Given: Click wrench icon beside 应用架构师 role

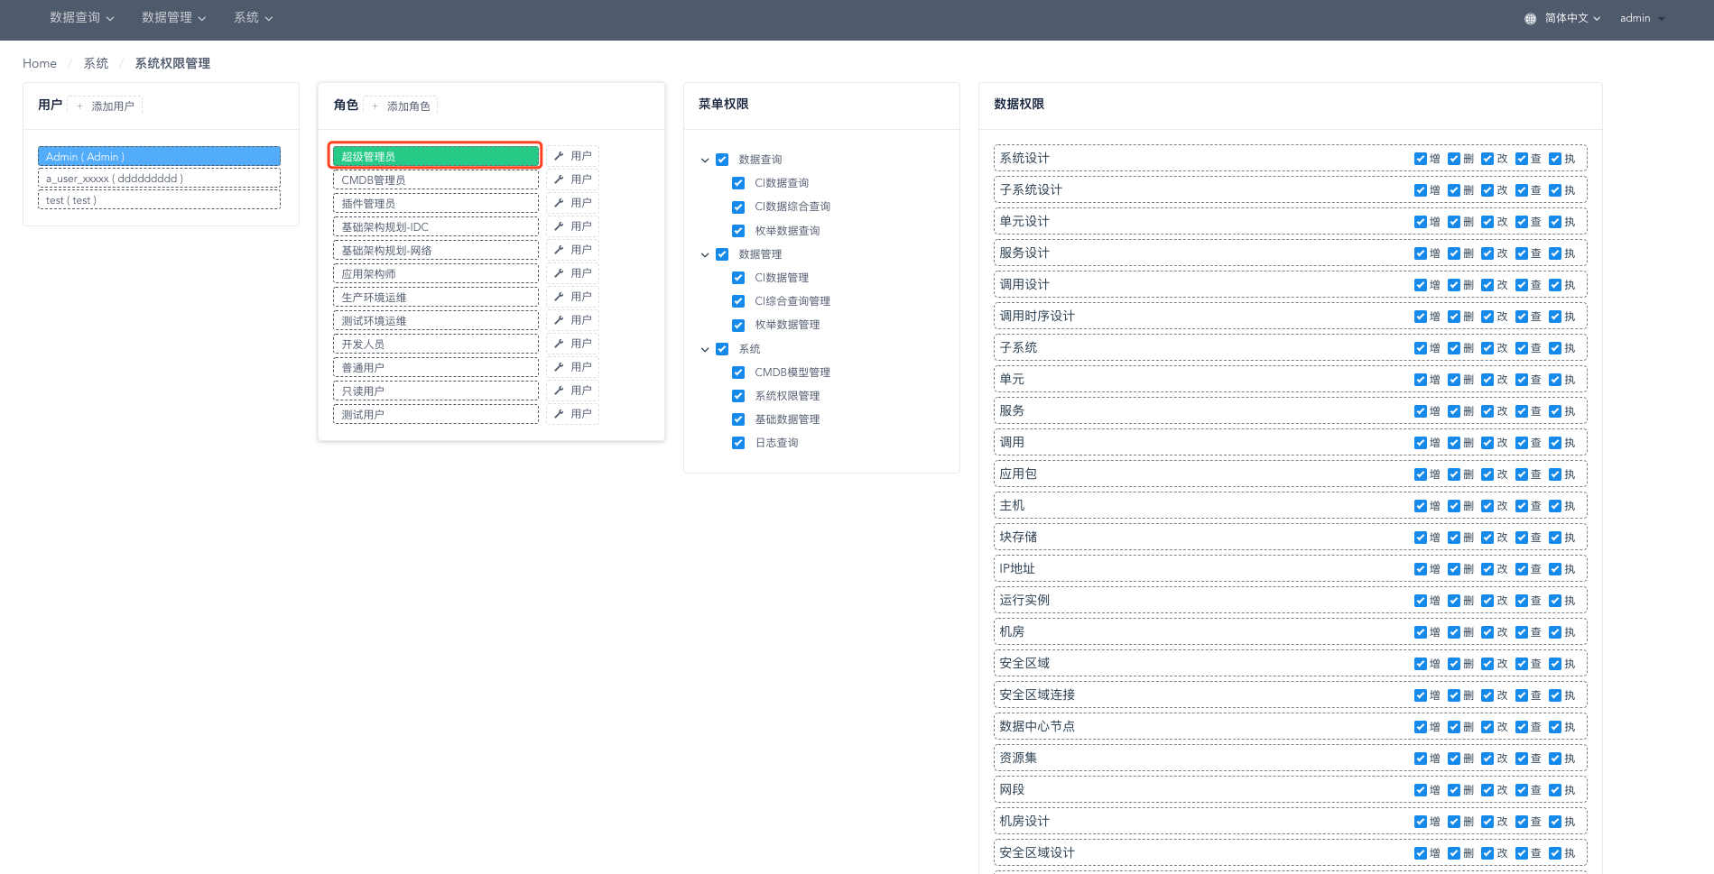Looking at the screenshot, I should (x=559, y=273).
